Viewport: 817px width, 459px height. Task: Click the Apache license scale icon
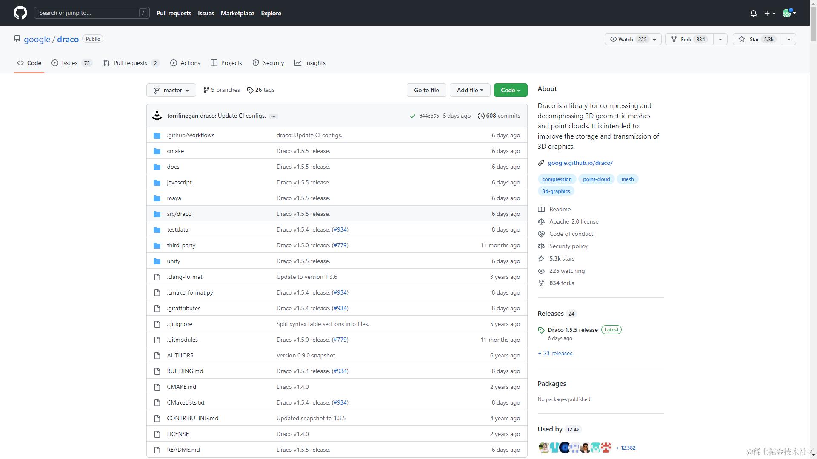click(541, 221)
